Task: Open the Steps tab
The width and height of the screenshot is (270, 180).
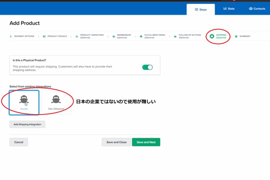Action: coord(201,10)
